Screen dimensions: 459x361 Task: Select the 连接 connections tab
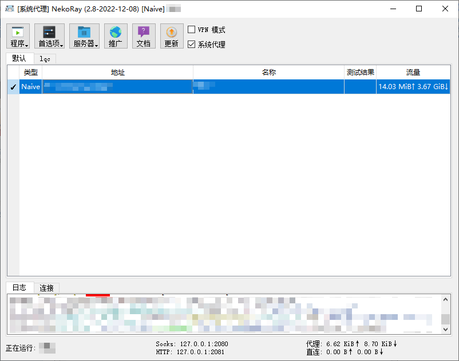[46, 288]
